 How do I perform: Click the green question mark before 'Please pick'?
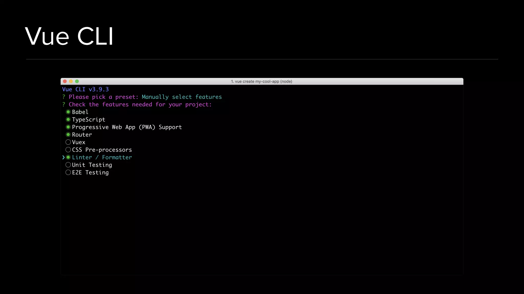point(64,97)
